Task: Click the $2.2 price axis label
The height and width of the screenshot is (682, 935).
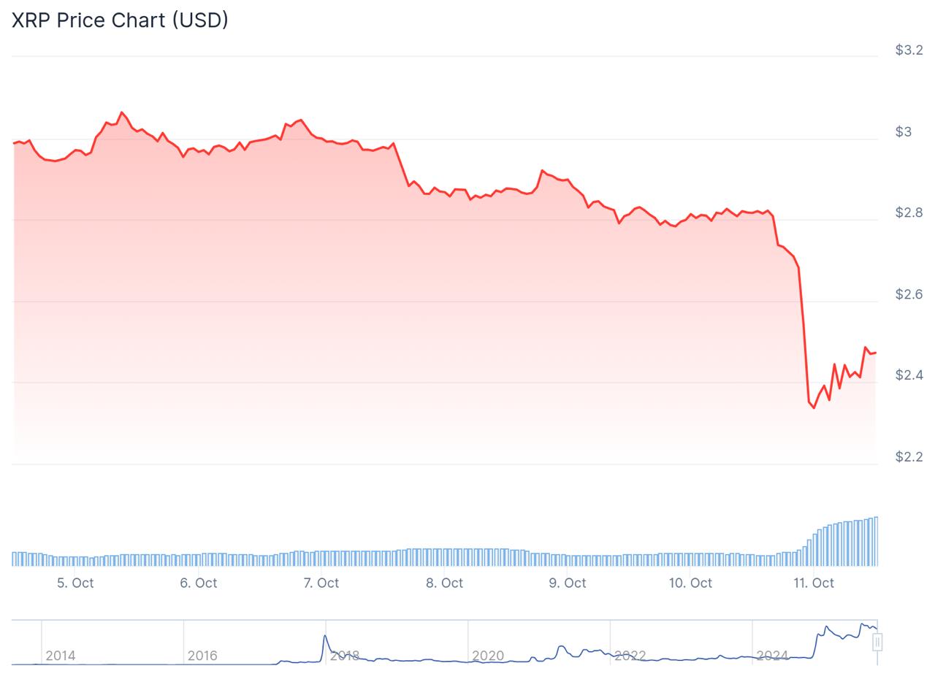Action: point(908,457)
